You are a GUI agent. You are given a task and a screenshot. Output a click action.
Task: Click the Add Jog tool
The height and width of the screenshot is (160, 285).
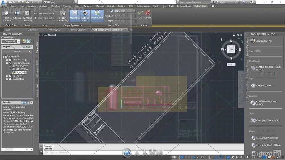coord(17,15)
